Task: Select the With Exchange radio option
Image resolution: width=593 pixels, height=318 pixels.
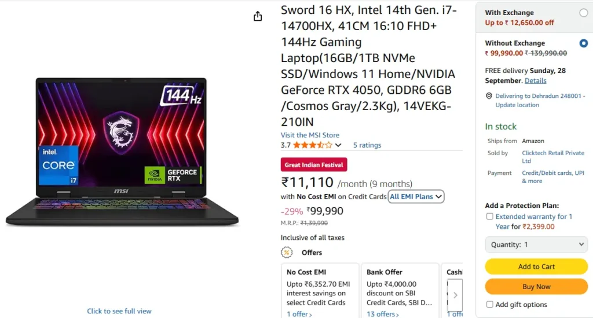Action: pos(583,13)
